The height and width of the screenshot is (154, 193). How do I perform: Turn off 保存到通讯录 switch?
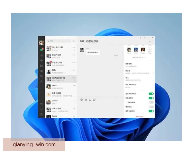(x=151, y=111)
